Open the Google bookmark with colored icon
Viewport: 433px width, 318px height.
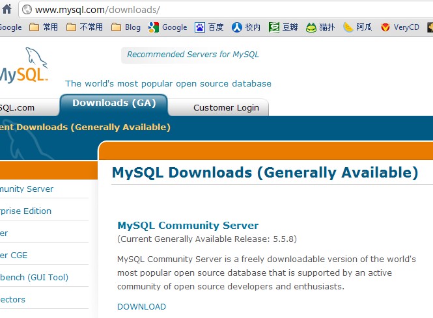pos(167,27)
